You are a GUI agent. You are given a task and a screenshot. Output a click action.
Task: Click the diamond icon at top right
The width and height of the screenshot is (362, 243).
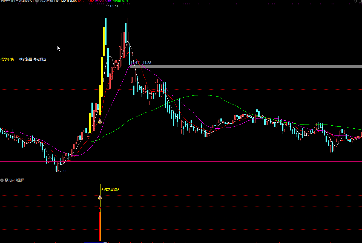(355, 1)
